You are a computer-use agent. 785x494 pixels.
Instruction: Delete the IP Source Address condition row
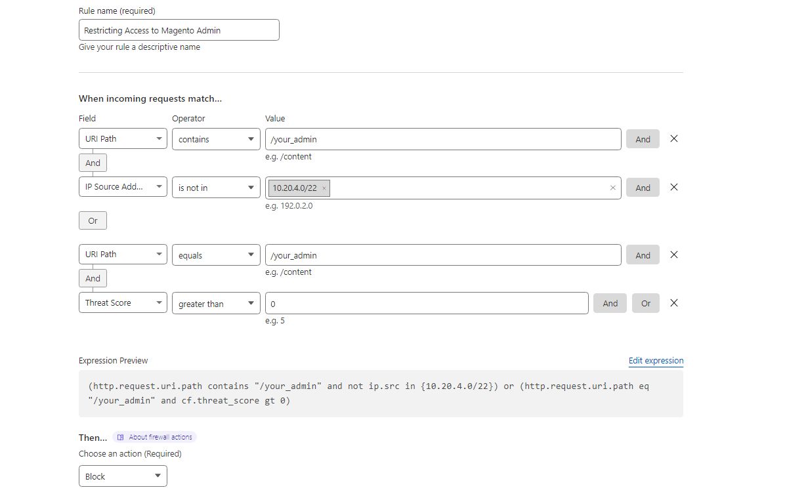click(673, 187)
